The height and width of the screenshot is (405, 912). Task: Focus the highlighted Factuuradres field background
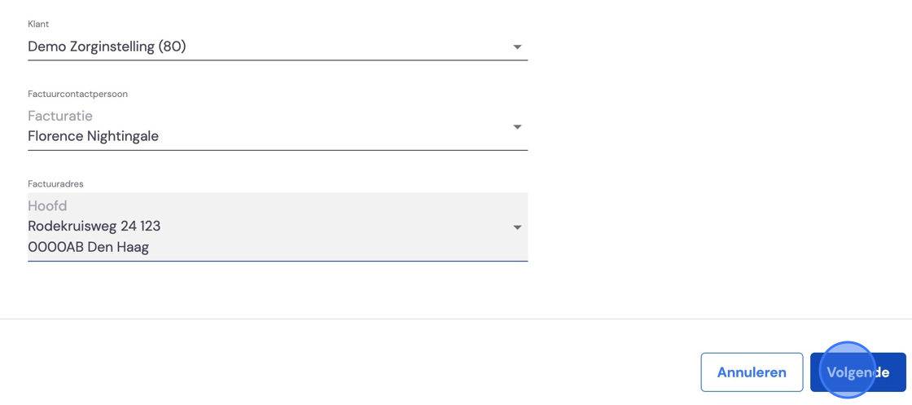[278, 227]
